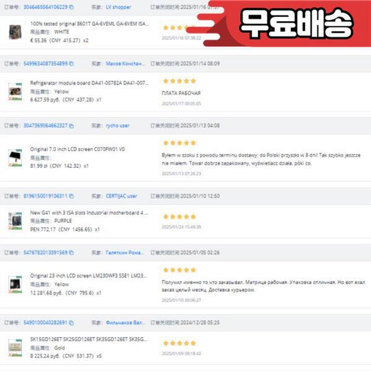Click the red free shipping banner
Image resolution: width=371 pixels, height=371 pixels.
pos(284,23)
